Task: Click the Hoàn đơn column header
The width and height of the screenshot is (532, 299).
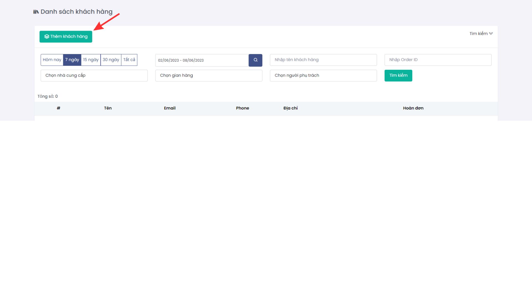Action: (x=413, y=108)
